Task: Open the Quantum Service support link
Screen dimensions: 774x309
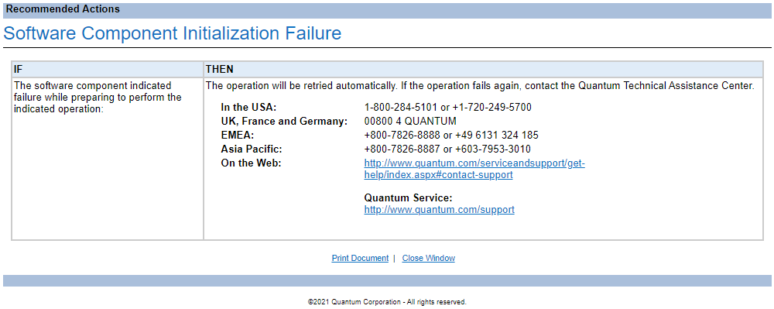Action: click(440, 210)
